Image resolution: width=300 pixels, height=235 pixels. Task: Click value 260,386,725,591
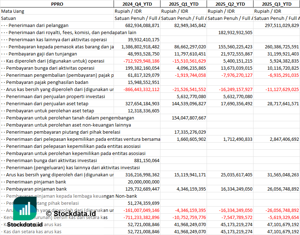(x=282, y=47)
